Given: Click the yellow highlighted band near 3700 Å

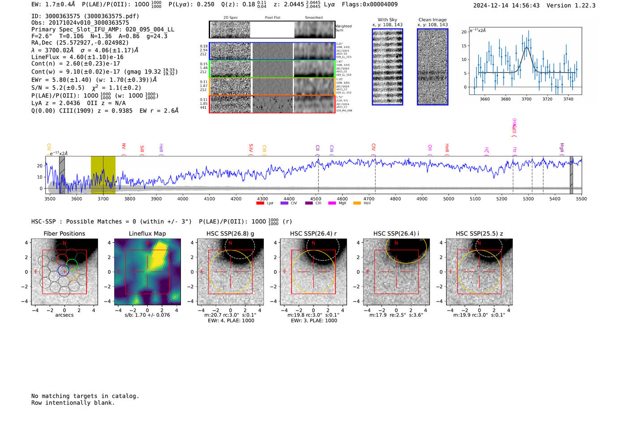Looking at the screenshot, I should tap(103, 175).
